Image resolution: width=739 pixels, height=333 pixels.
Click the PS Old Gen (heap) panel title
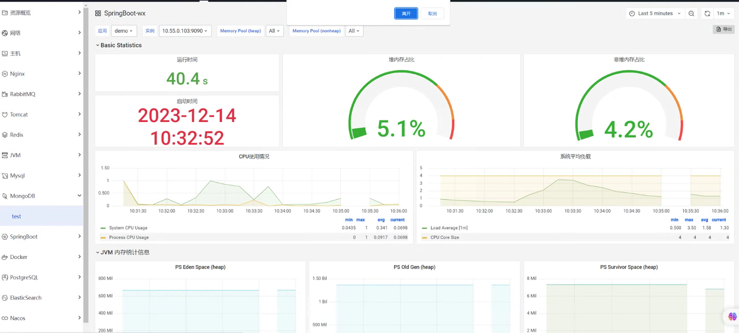tap(414, 267)
